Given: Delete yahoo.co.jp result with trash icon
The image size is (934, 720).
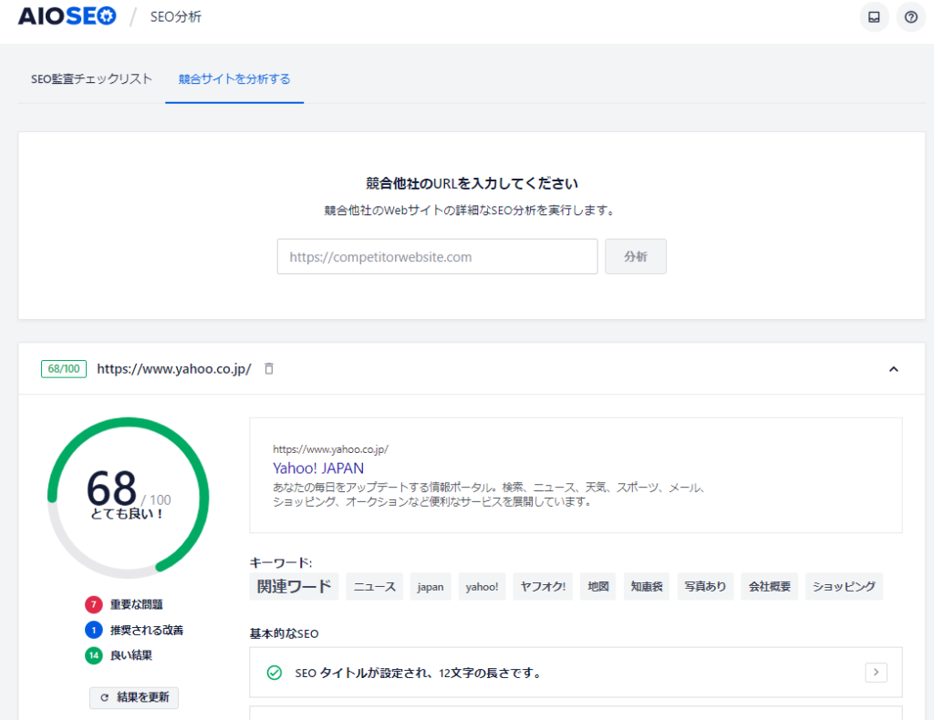Looking at the screenshot, I should click(268, 369).
